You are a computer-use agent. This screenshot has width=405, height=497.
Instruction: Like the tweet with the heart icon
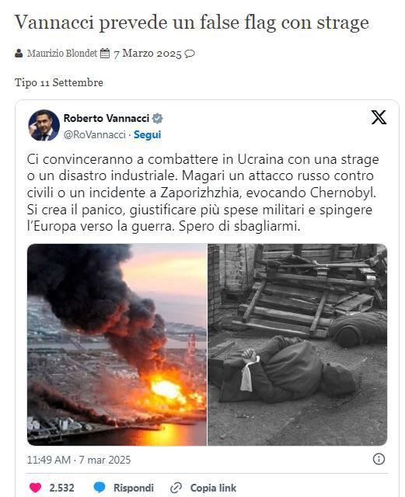click(x=35, y=488)
